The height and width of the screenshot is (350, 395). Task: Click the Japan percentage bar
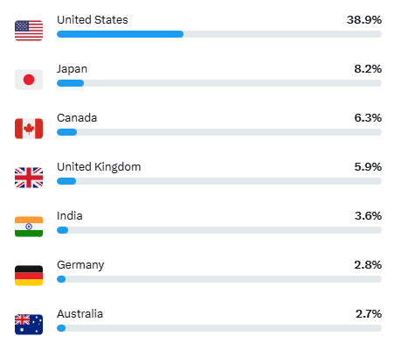[219, 83]
